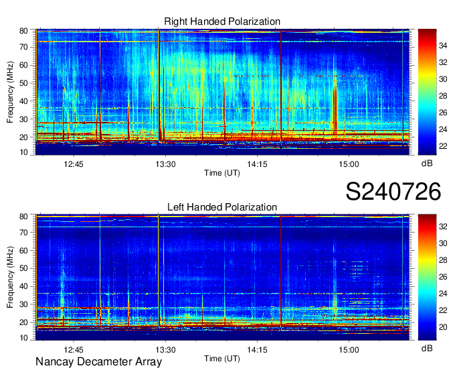Click the 'Left Handed Polarization' plot title
The height and width of the screenshot is (370, 455).
(x=222, y=207)
